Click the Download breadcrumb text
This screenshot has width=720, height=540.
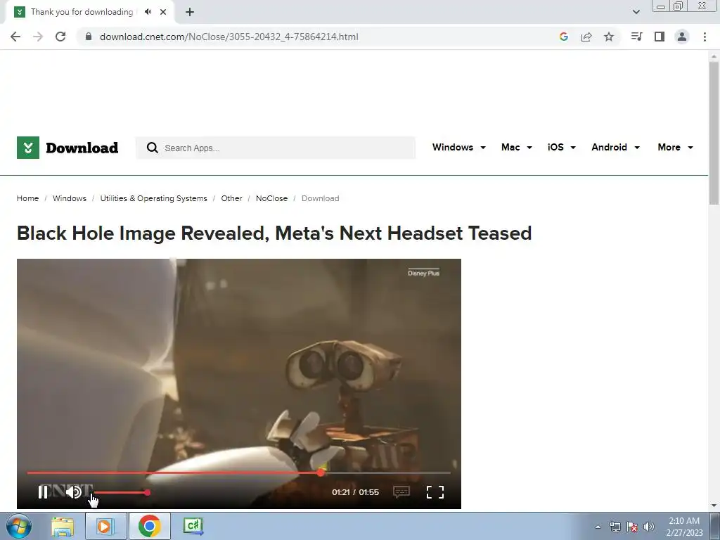click(x=320, y=198)
